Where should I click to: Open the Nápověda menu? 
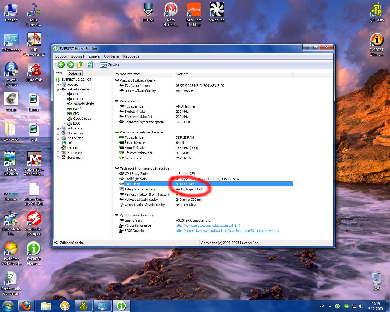(131, 56)
